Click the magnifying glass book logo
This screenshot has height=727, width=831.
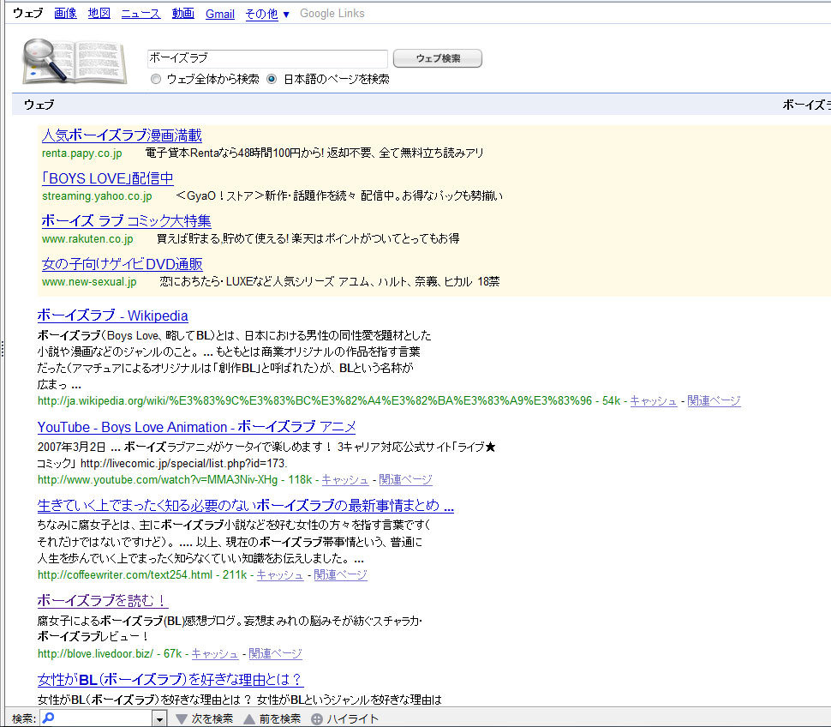pyautogui.click(x=75, y=61)
